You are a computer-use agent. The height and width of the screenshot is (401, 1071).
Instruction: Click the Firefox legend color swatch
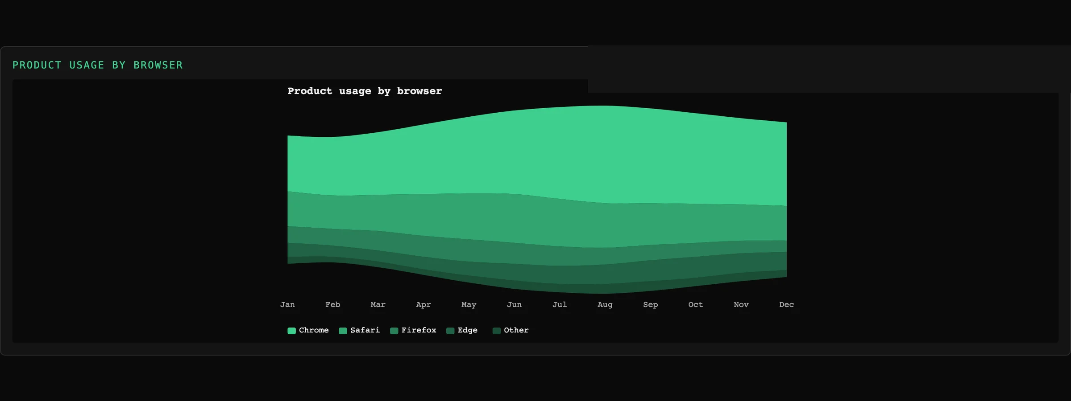(x=394, y=331)
